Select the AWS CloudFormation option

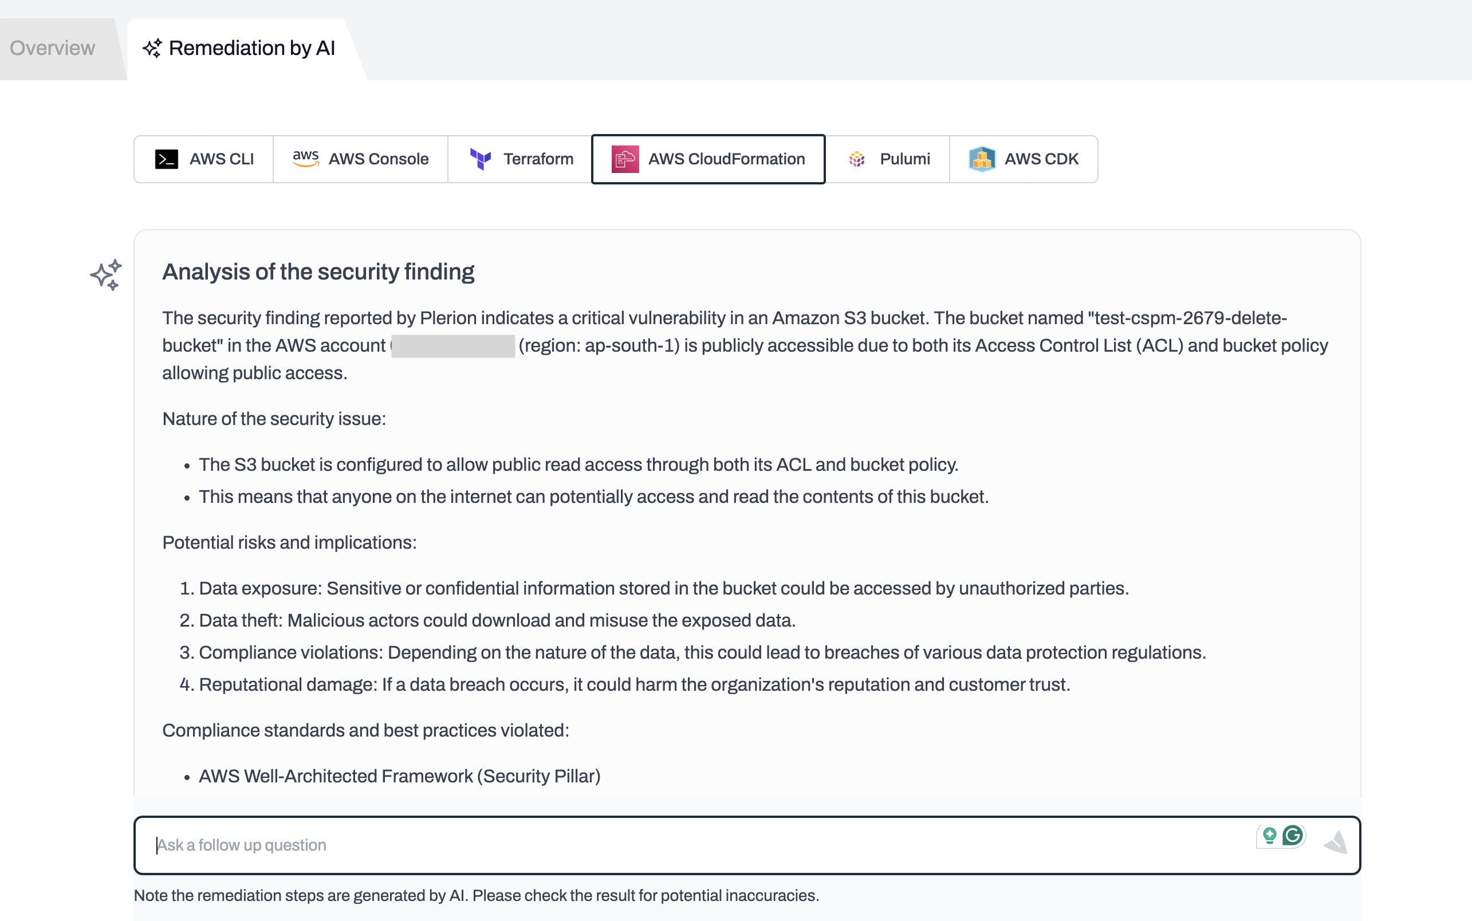click(x=709, y=159)
